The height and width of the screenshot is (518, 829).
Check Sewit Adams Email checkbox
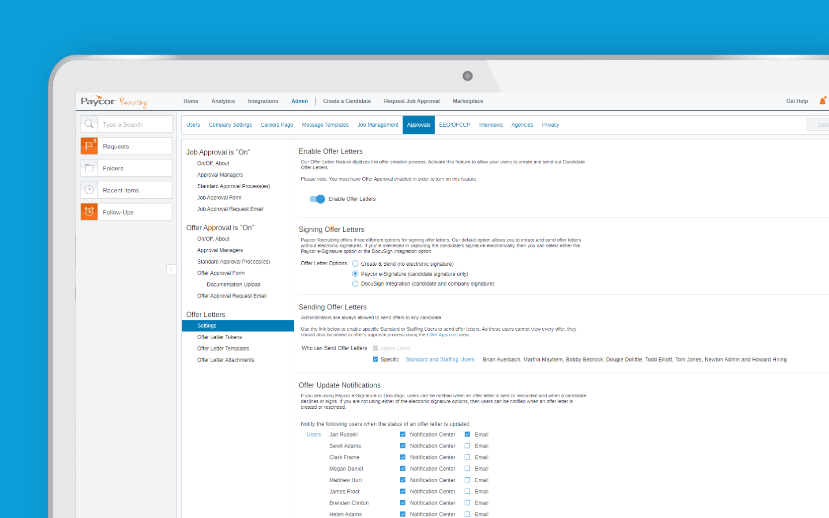[x=467, y=445]
